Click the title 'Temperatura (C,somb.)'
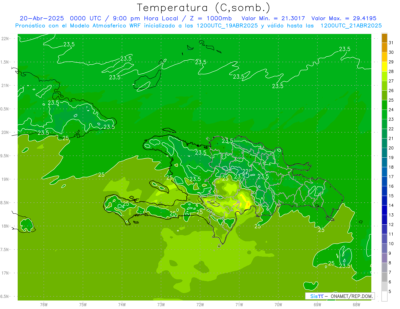The image size is (400, 309). pos(203,8)
